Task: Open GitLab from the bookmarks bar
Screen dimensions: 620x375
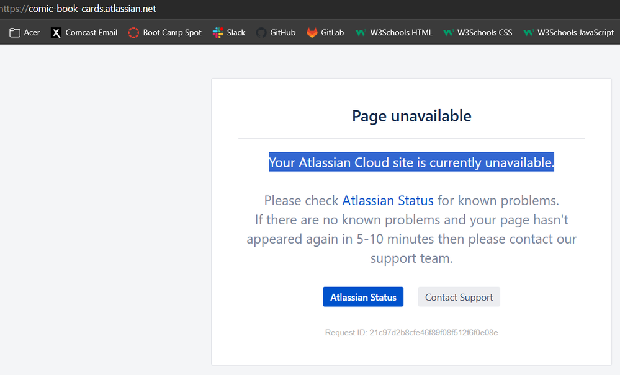Action: [310, 32]
